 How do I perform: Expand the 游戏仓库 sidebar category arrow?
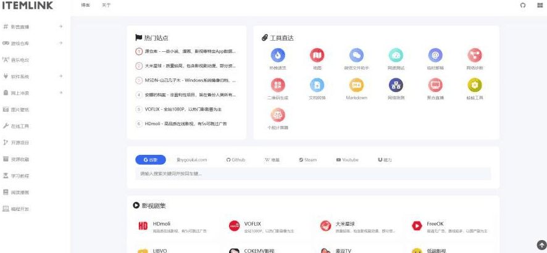[x=61, y=43]
